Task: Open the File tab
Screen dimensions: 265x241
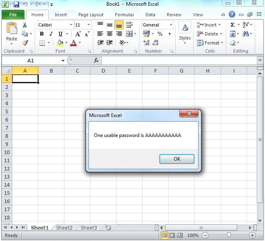Action: (13, 15)
